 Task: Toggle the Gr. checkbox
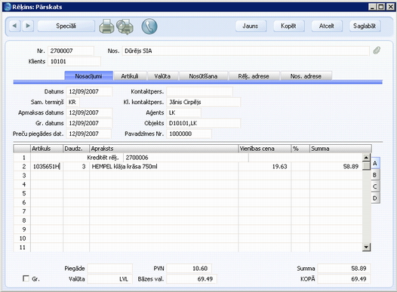click(x=26, y=278)
